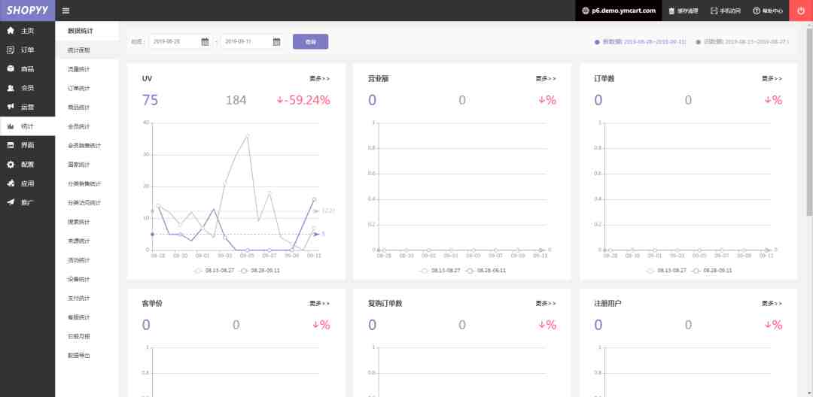The height and width of the screenshot is (397, 813).
Task: Click the hamburger menu icon beside SHOPYY logo
Action: 65,11
